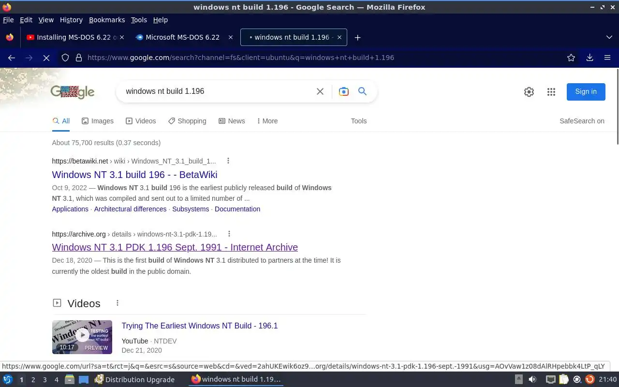Open the View menu
The height and width of the screenshot is (387, 619).
click(x=46, y=20)
